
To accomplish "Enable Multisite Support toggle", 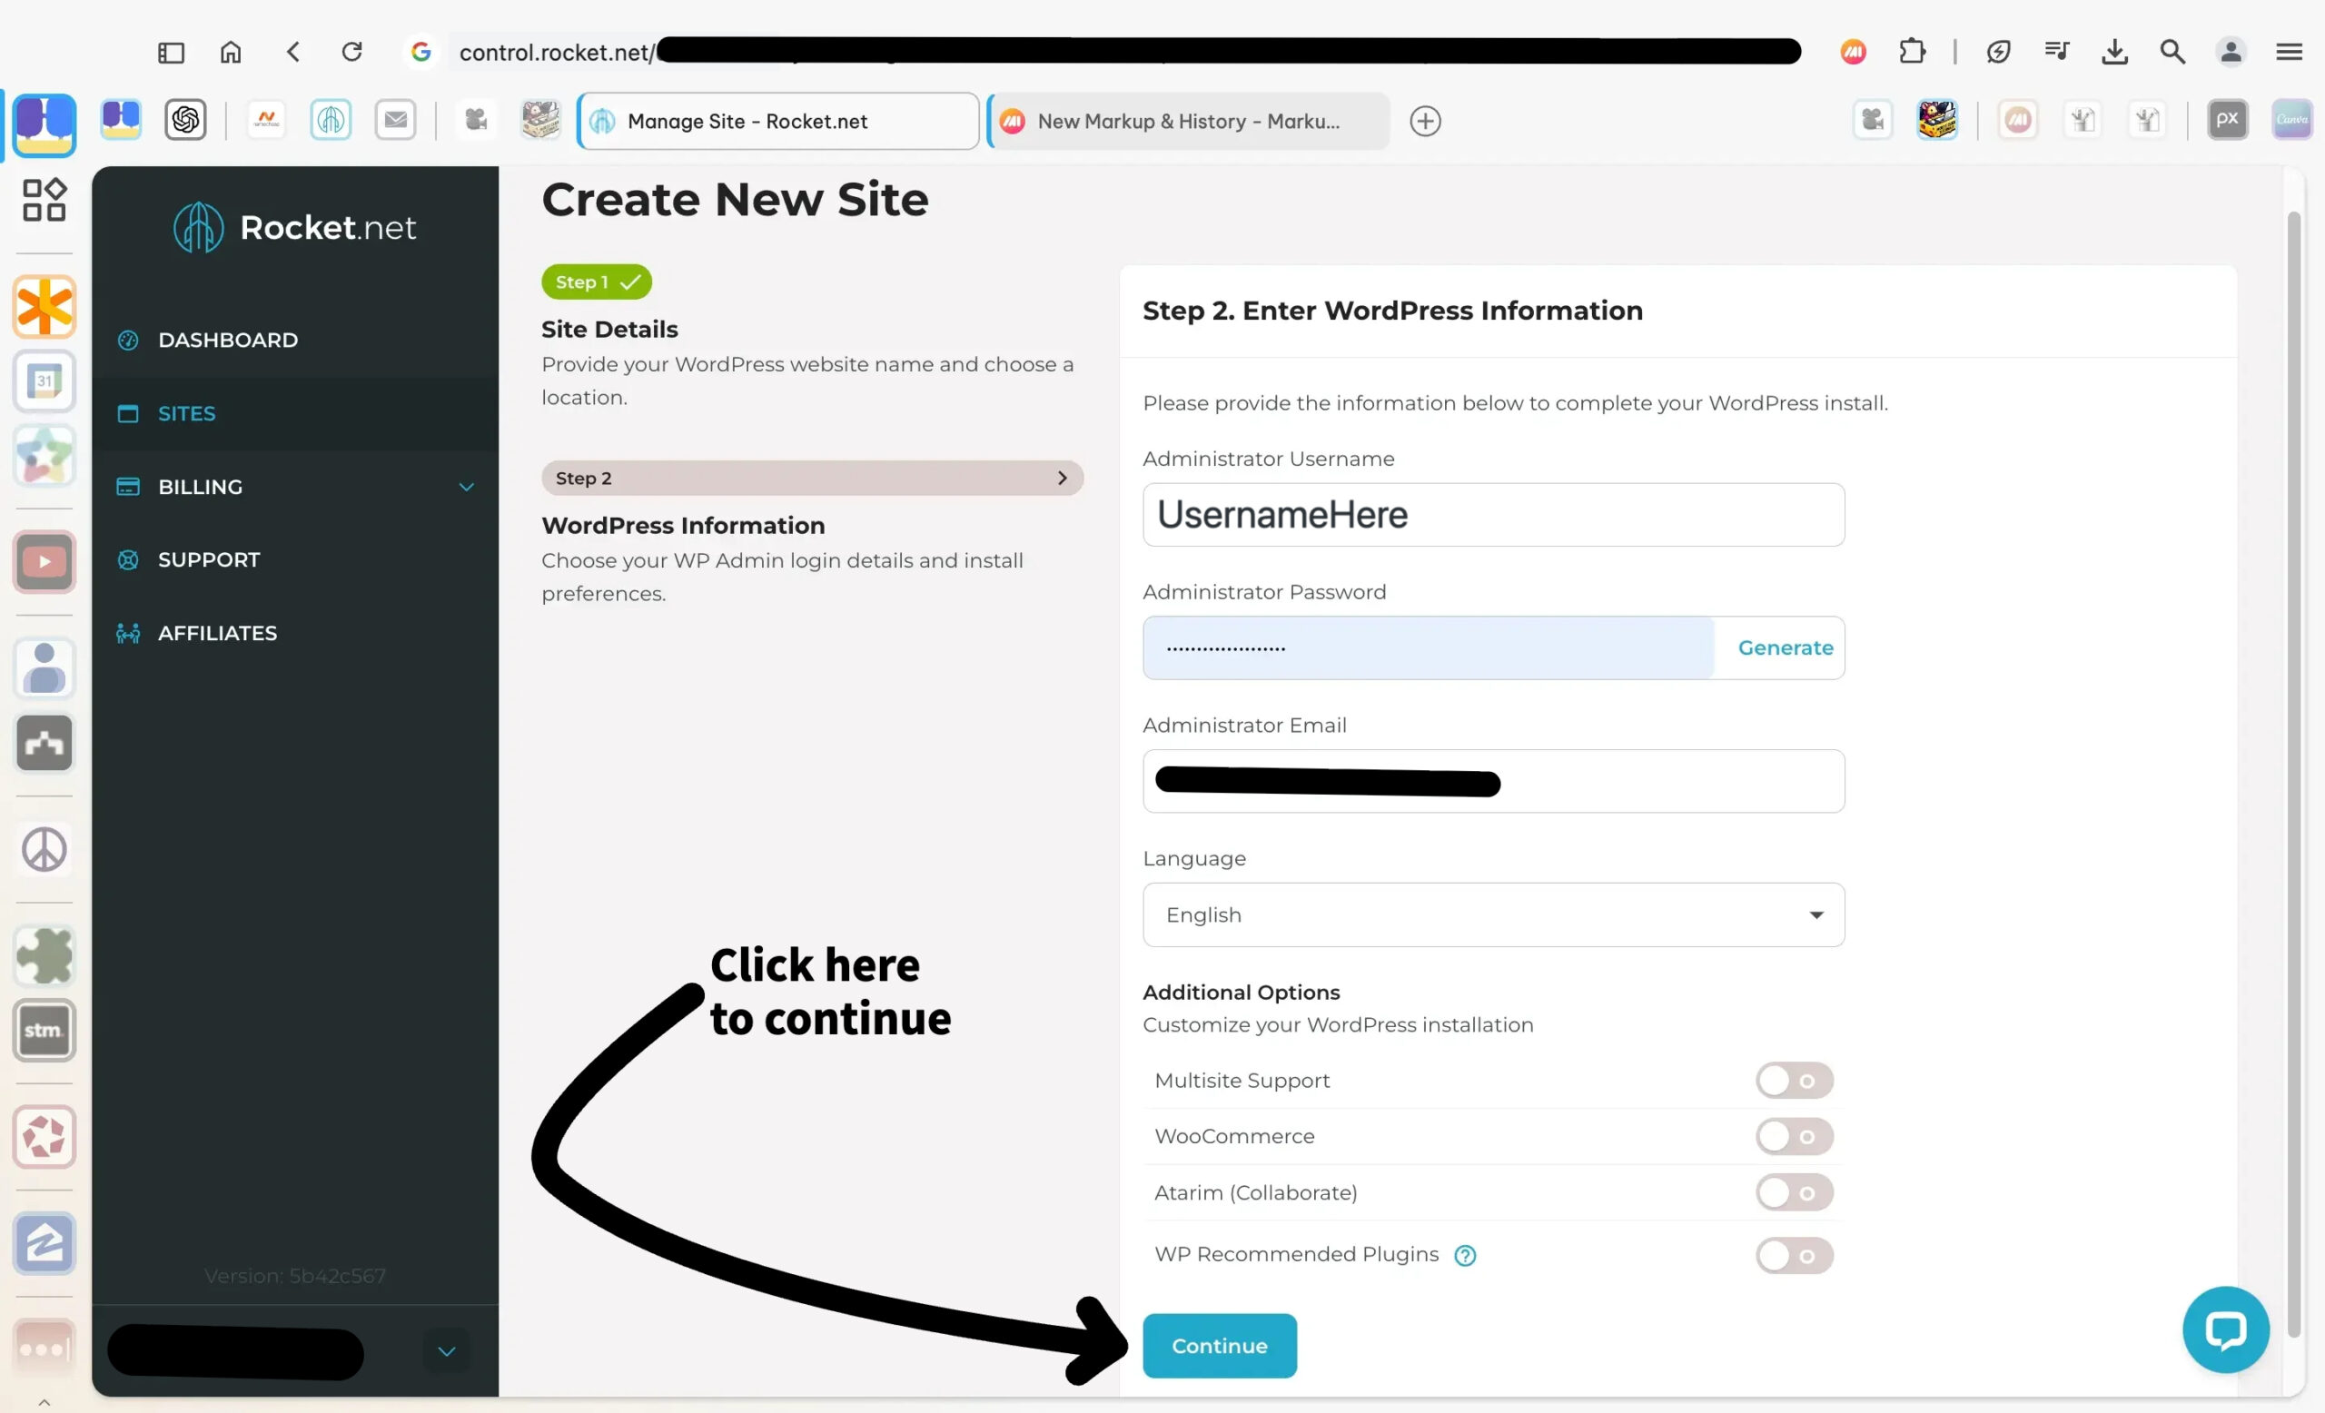I will [1793, 1081].
